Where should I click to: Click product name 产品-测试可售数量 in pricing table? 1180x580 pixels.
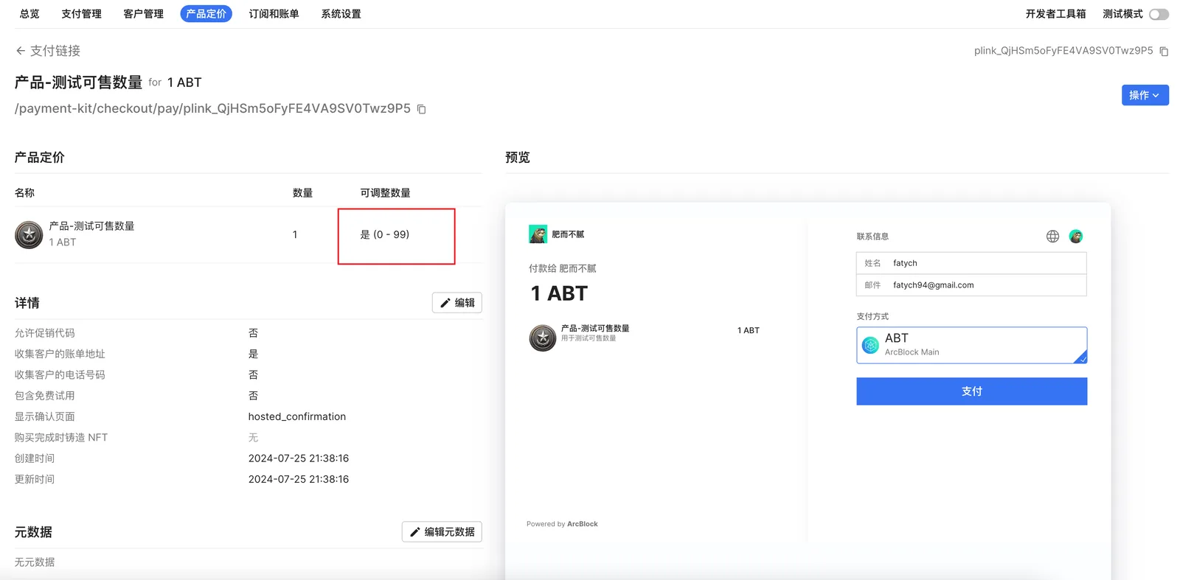(x=91, y=226)
